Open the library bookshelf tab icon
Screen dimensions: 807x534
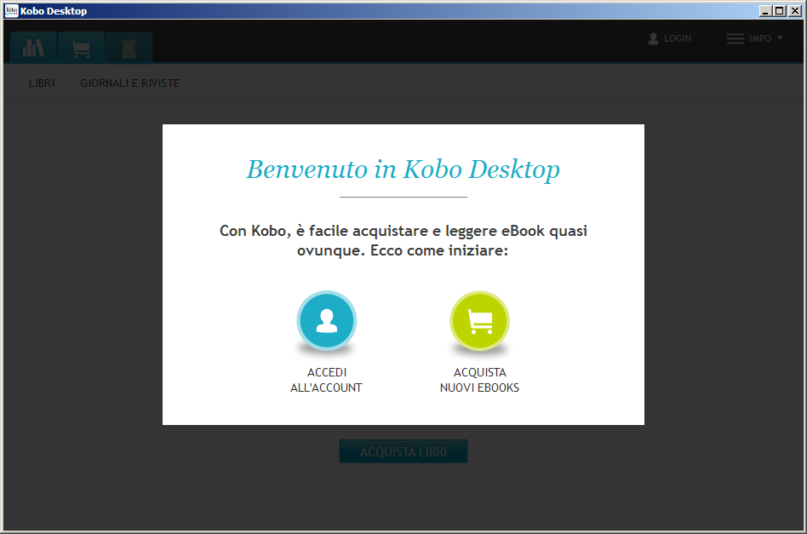33,48
